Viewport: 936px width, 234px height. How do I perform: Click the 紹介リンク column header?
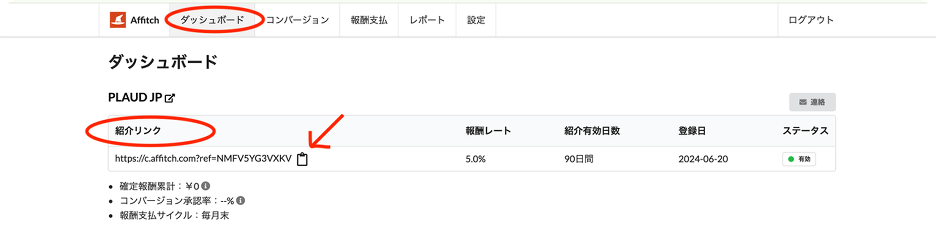click(138, 131)
